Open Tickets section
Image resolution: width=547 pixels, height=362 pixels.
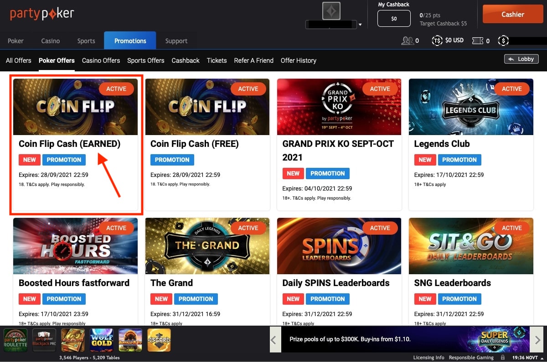tap(217, 60)
